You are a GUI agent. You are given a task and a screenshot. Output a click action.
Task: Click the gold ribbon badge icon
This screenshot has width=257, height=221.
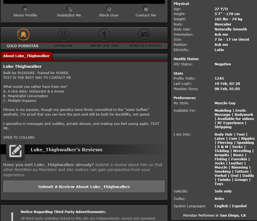pos(23,35)
